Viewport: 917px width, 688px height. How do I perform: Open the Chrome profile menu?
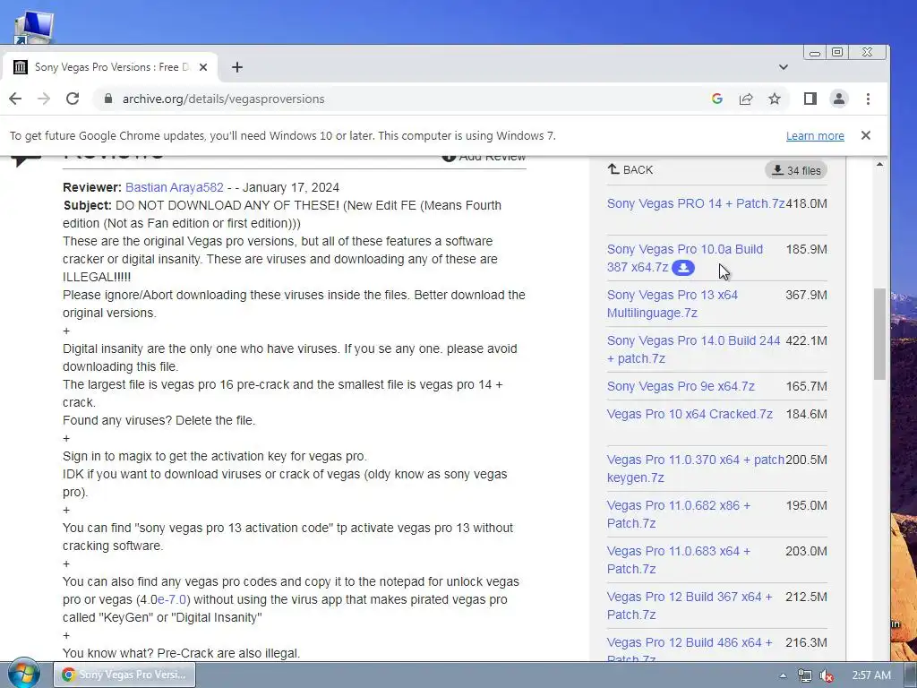[x=838, y=99]
